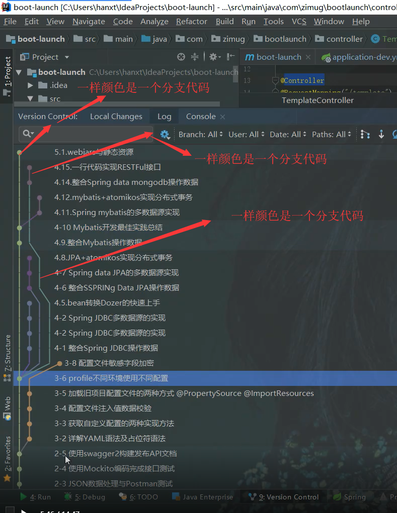Close the Console tab in Version Control

tap(222, 117)
